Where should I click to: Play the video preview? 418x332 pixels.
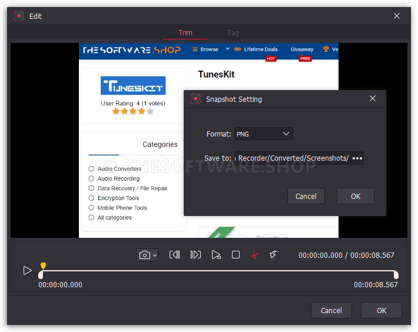coord(27,270)
